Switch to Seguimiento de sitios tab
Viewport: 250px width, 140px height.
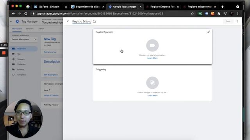point(87,7)
